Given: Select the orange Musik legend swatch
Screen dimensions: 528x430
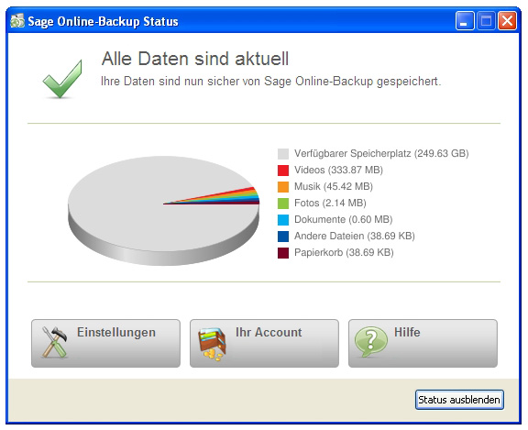Looking at the screenshot, I should pyautogui.click(x=283, y=187).
